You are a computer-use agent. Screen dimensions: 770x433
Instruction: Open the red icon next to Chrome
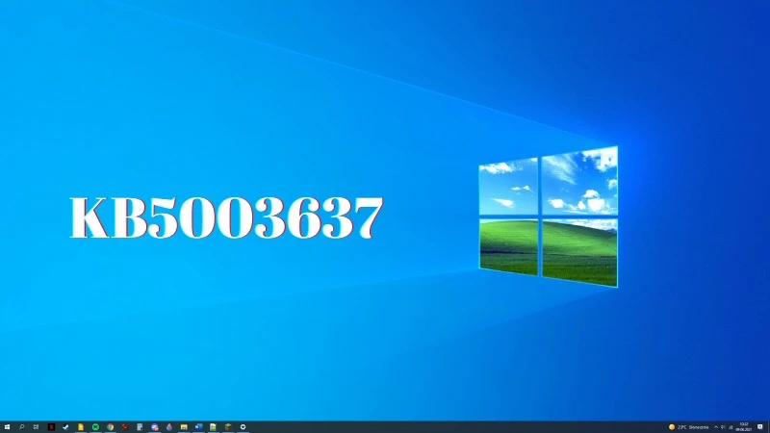click(x=125, y=427)
